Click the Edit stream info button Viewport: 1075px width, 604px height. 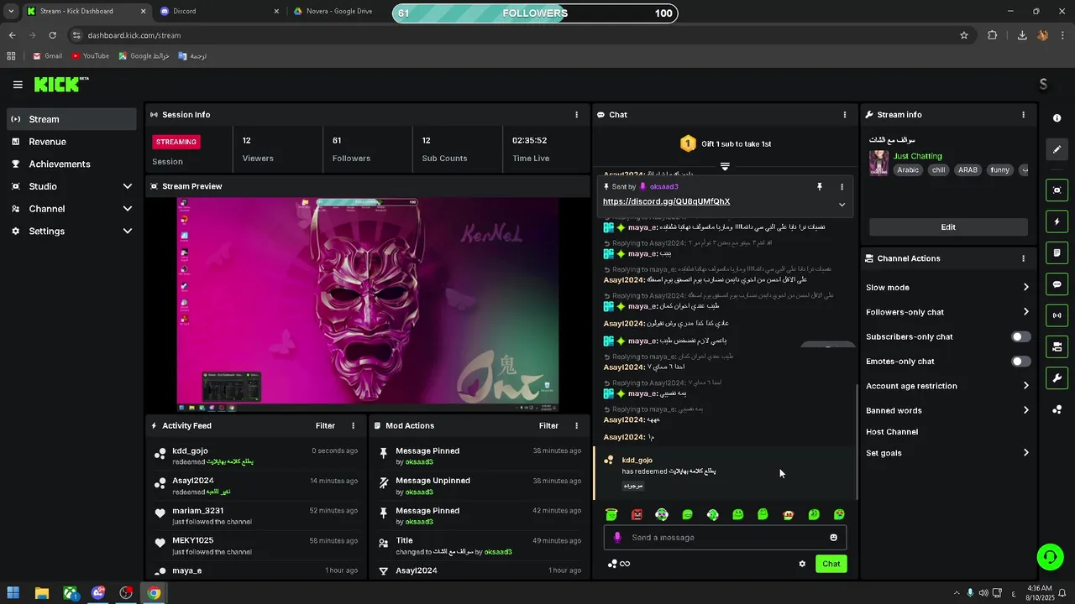tap(948, 227)
